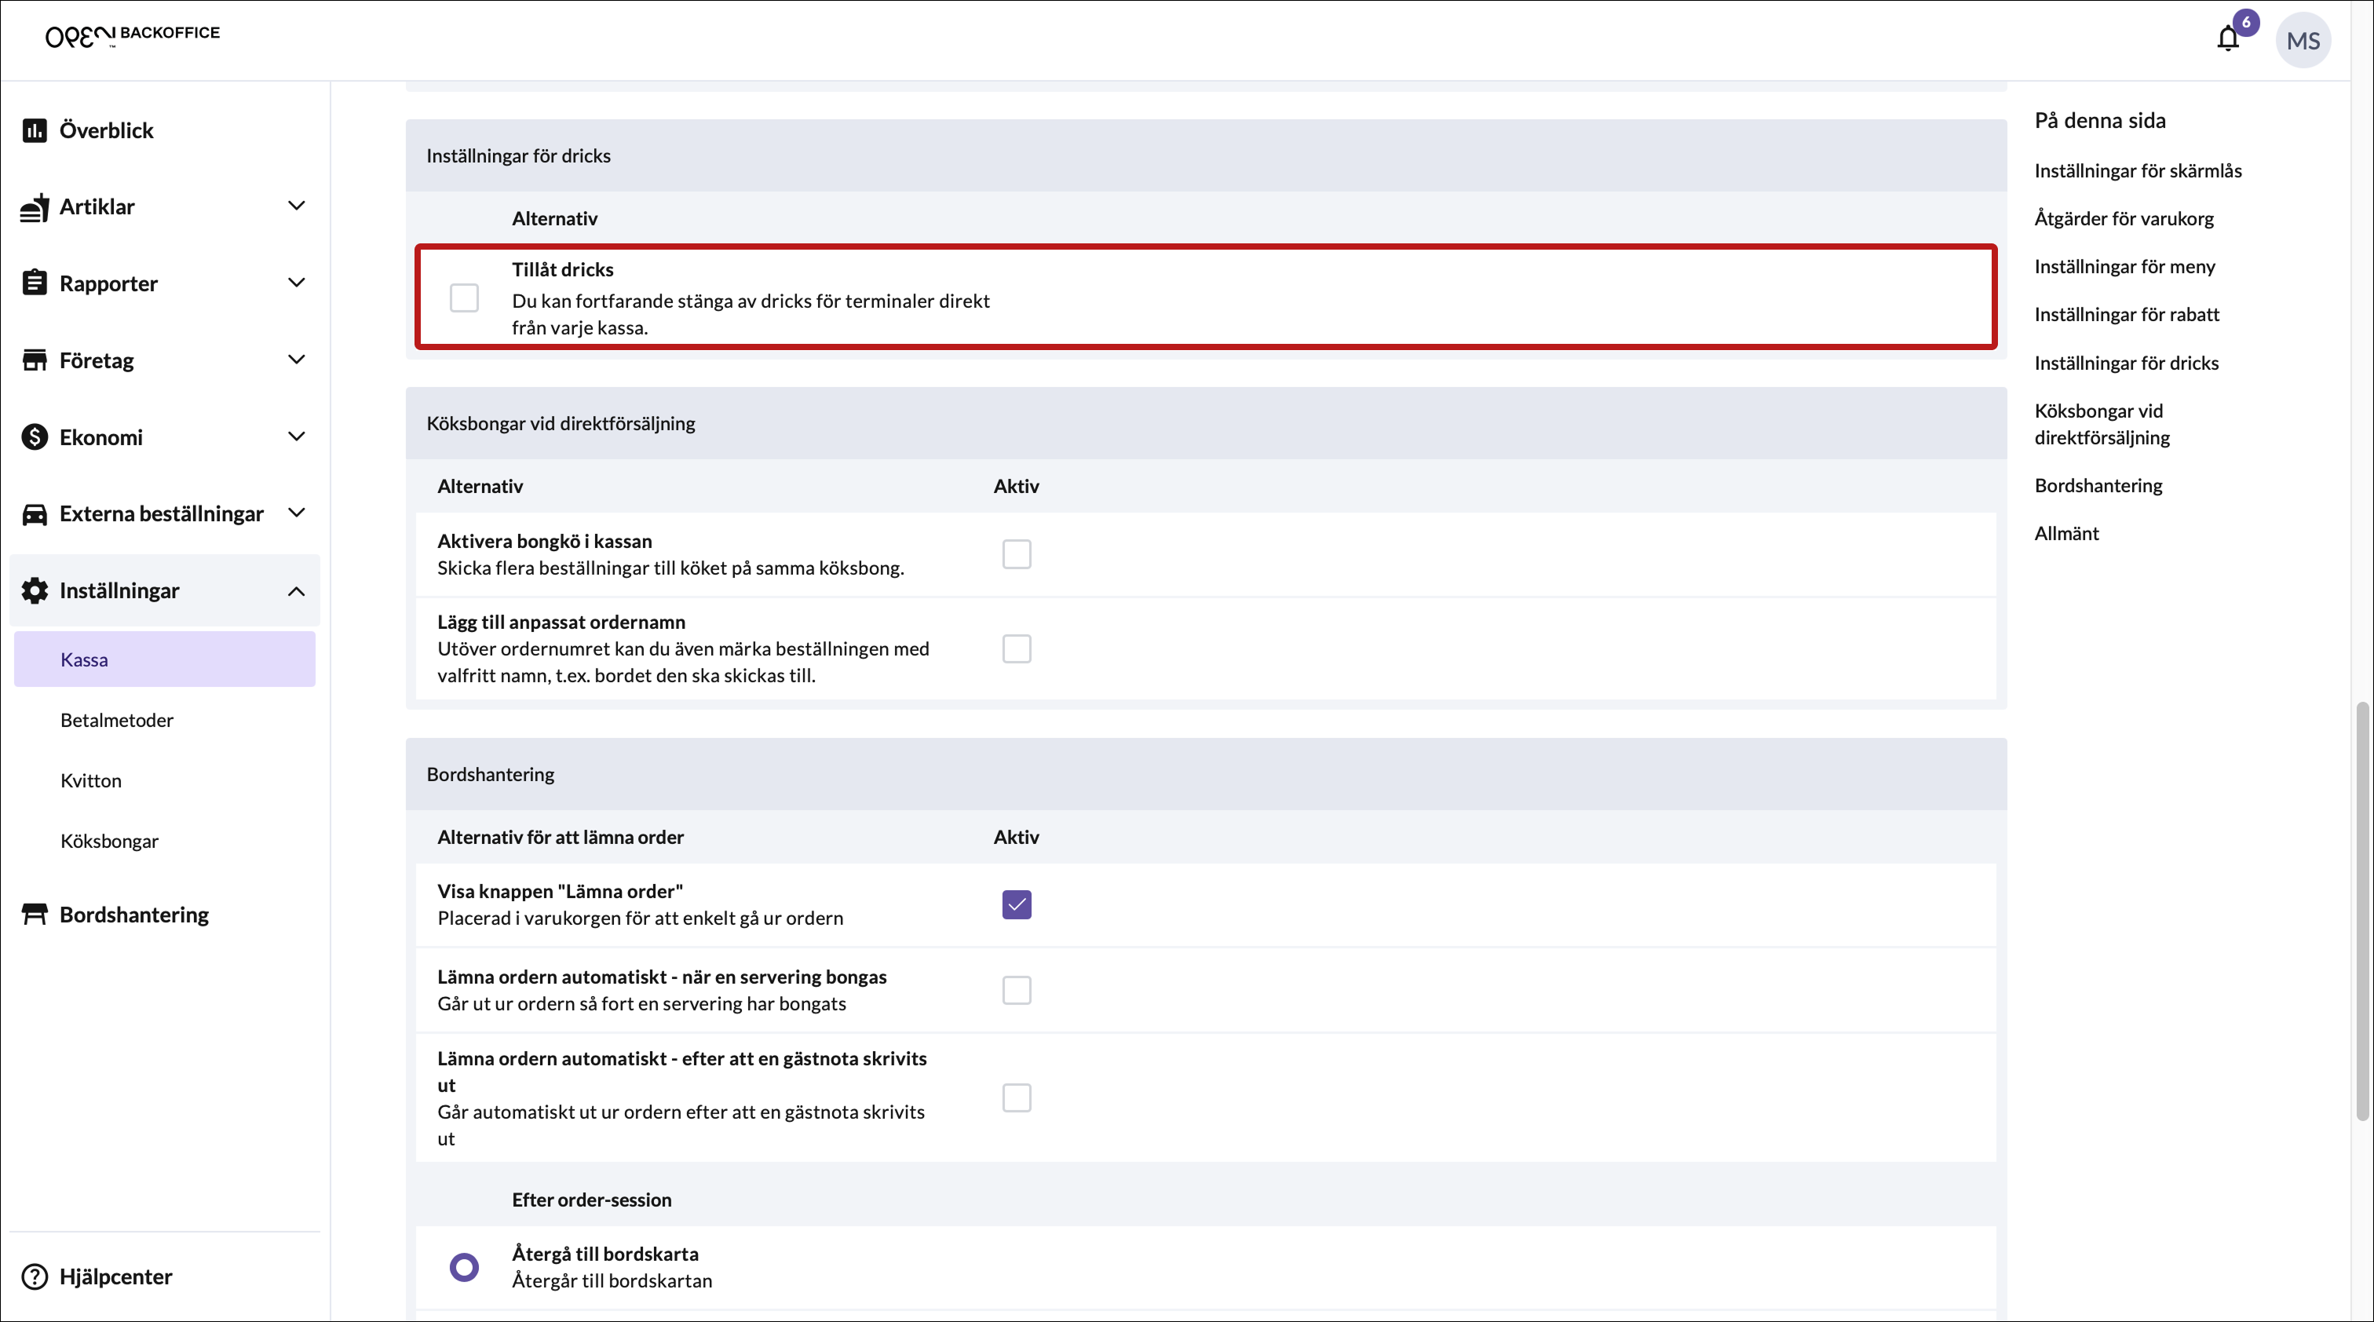2374x1322 pixels.
Task: Click the Externa beställningar car icon
Action: [x=34, y=514]
